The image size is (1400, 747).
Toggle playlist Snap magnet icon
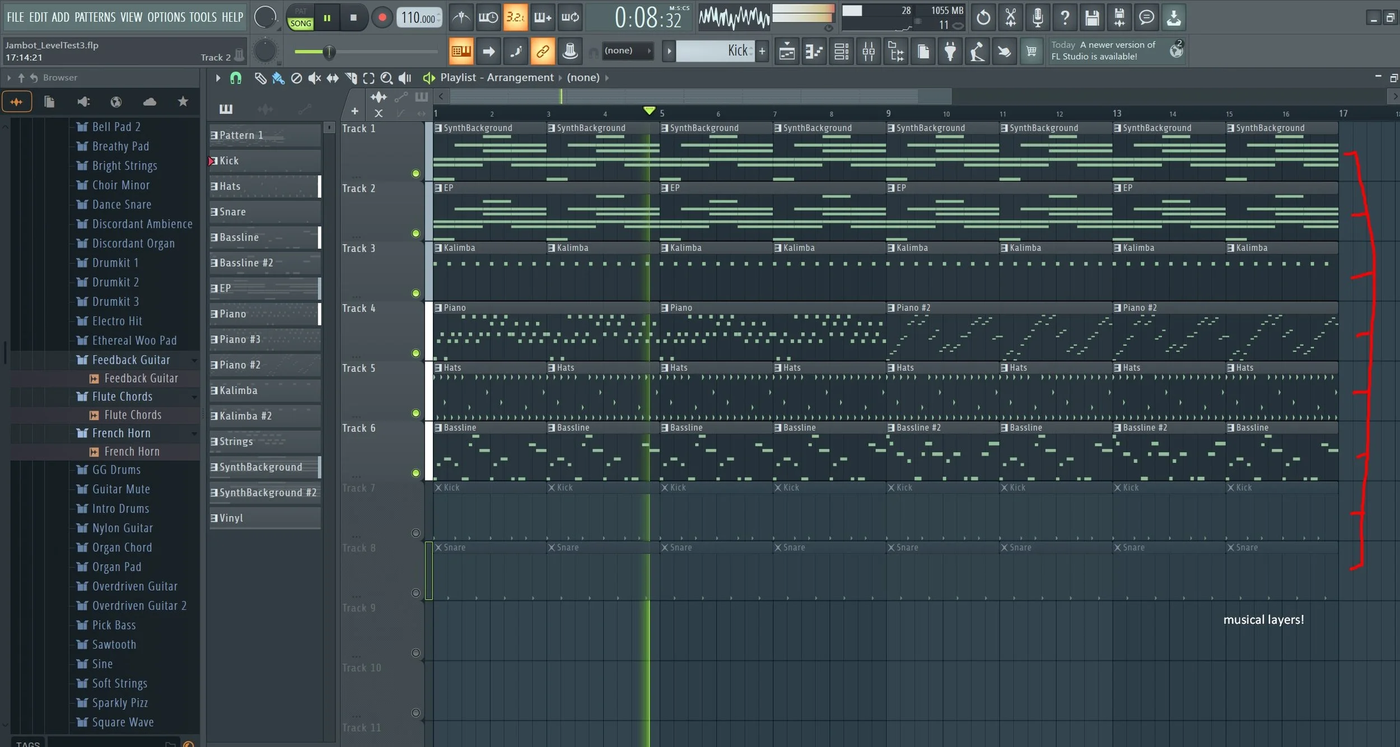click(236, 78)
